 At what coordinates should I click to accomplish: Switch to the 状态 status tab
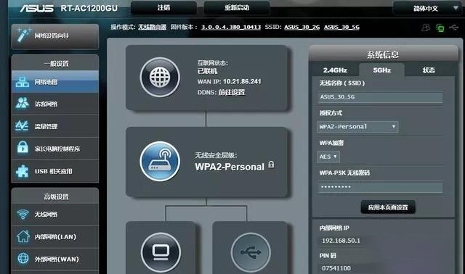tap(429, 70)
